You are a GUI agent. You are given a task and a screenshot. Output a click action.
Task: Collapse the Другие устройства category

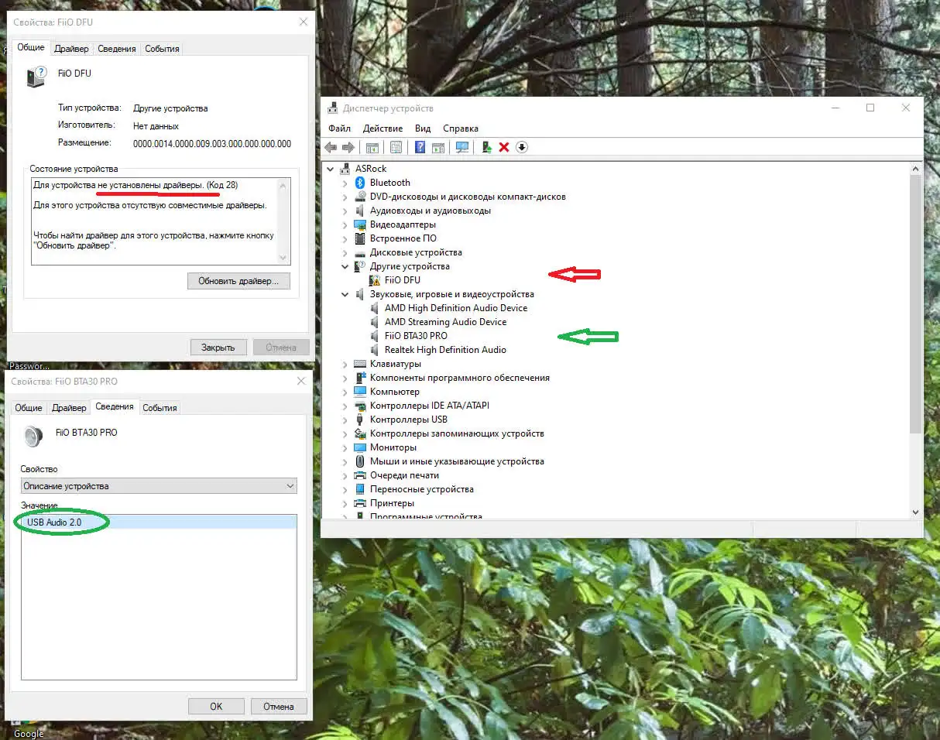(x=345, y=266)
